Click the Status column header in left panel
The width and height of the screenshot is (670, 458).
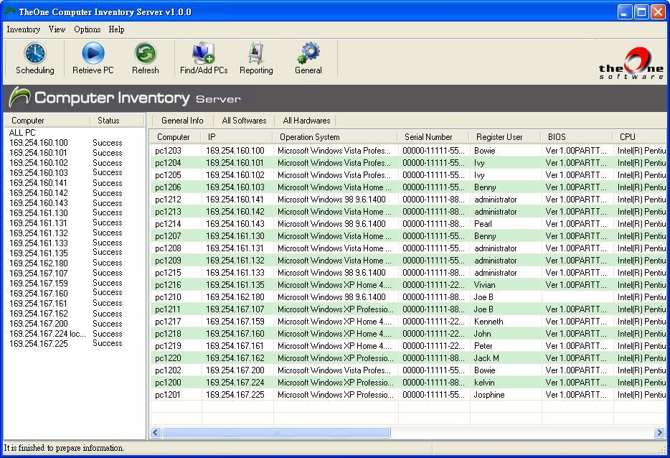pyautogui.click(x=117, y=121)
